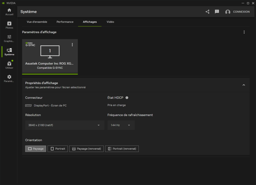Screen dimensions: 256x185
Task: Click the Compatible G-SYNC label
Action: [x=50, y=68]
